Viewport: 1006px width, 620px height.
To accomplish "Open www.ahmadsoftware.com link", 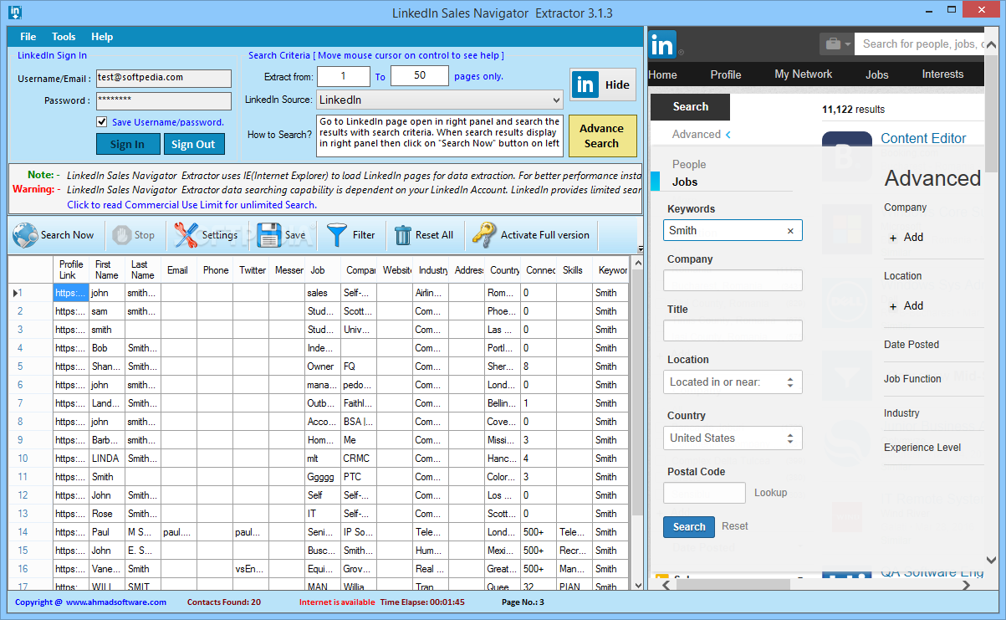I will pyautogui.click(x=116, y=602).
